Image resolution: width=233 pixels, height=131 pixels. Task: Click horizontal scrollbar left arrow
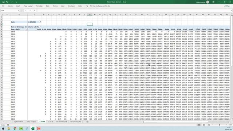pyautogui.click(x=143, y=122)
